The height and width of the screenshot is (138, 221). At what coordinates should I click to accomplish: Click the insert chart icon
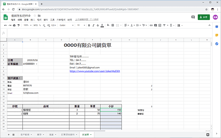[x=160, y=25]
